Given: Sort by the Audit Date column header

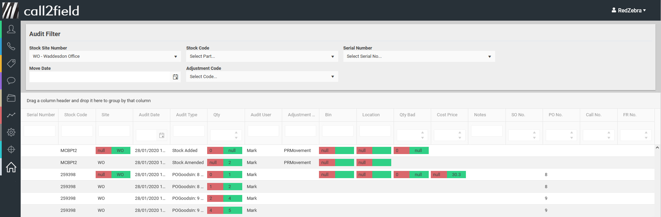Looking at the screenshot, I should 149,115.
